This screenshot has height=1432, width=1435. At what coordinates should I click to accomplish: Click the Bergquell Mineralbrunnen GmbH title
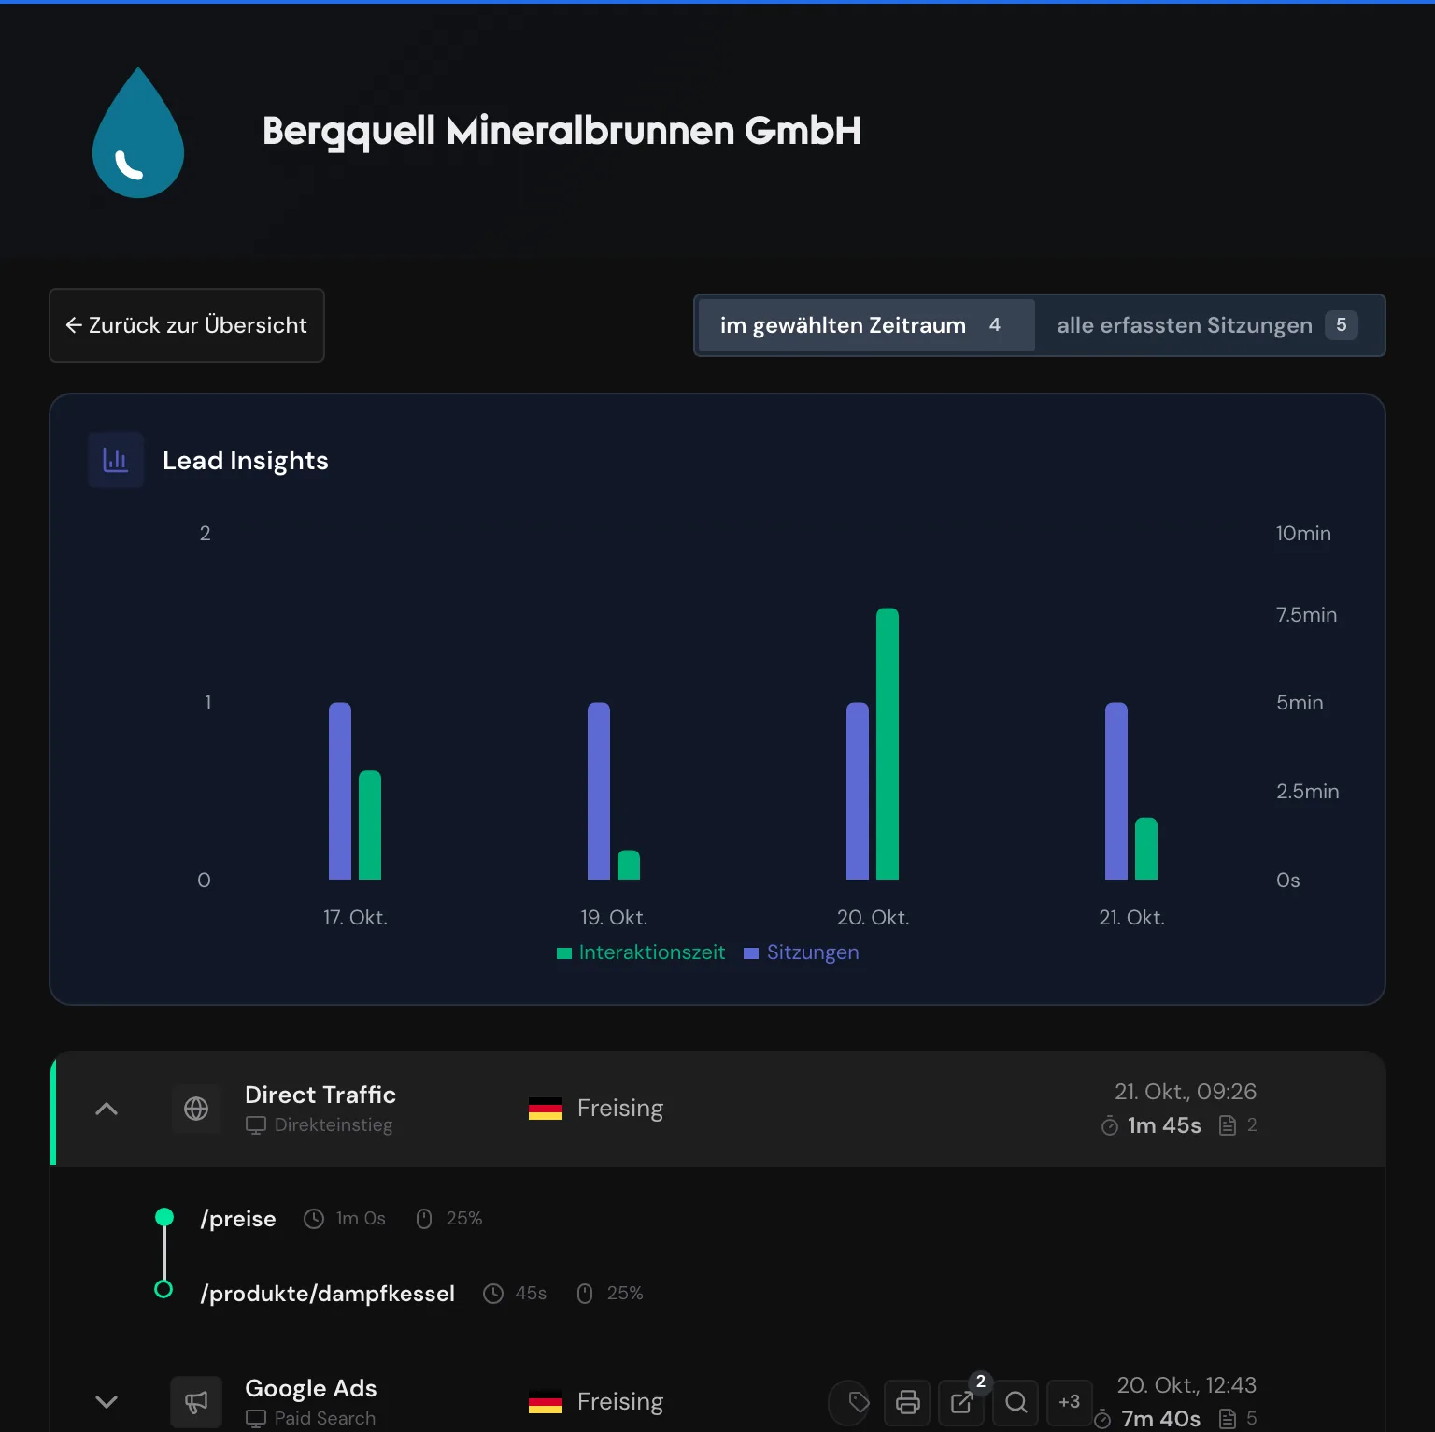[x=561, y=132]
